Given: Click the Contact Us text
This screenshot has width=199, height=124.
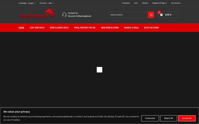Looking at the screenshot, I should click(x=73, y=13).
